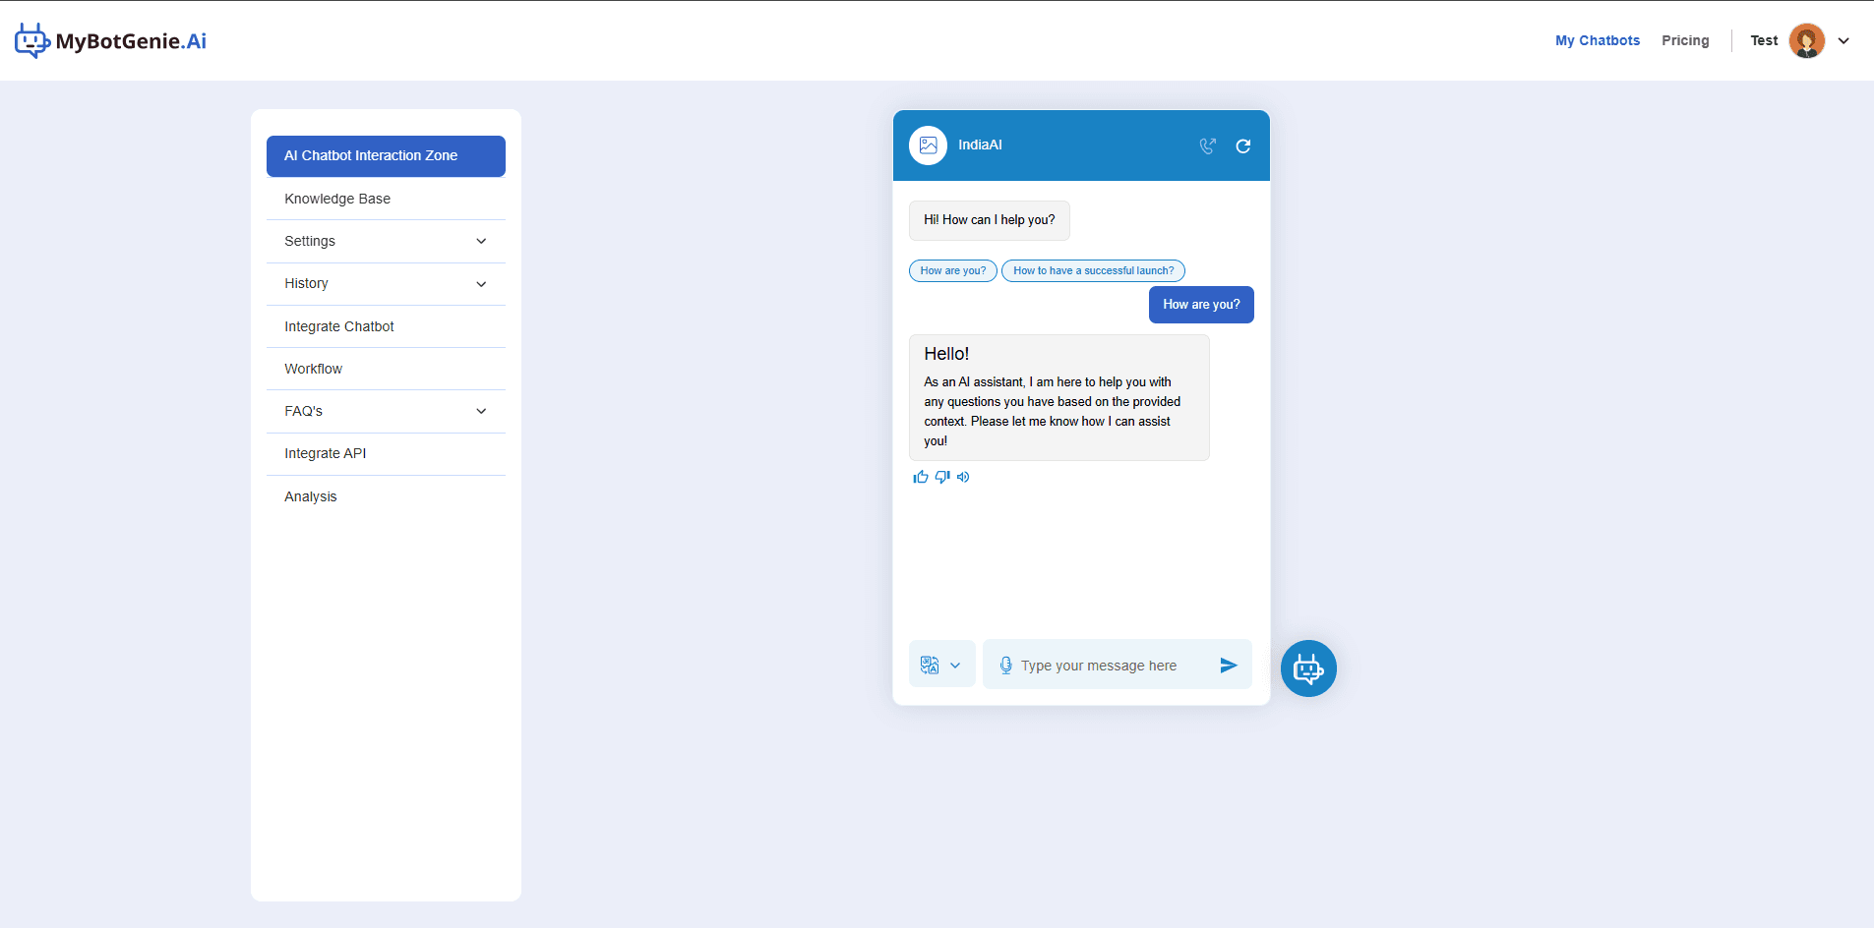Screen dimensions: 1874x928
Task: Toggle the floating chatbot launcher button
Action: [x=1308, y=668]
